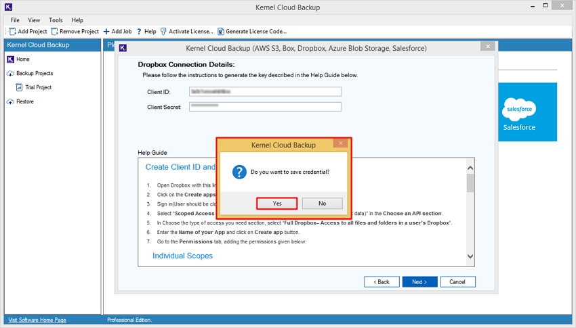Click the 'Professional Edition.' status text
The width and height of the screenshot is (576, 328).
(x=129, y=320)
